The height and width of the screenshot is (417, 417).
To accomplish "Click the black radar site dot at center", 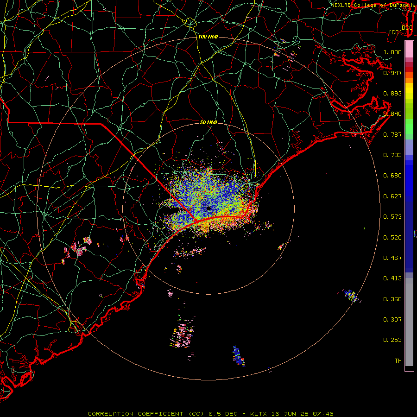I will [x=208, y=208].
